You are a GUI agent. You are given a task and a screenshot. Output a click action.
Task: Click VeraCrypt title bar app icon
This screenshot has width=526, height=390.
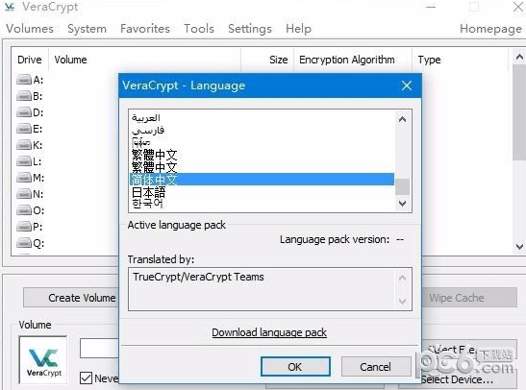pos(10,7)
